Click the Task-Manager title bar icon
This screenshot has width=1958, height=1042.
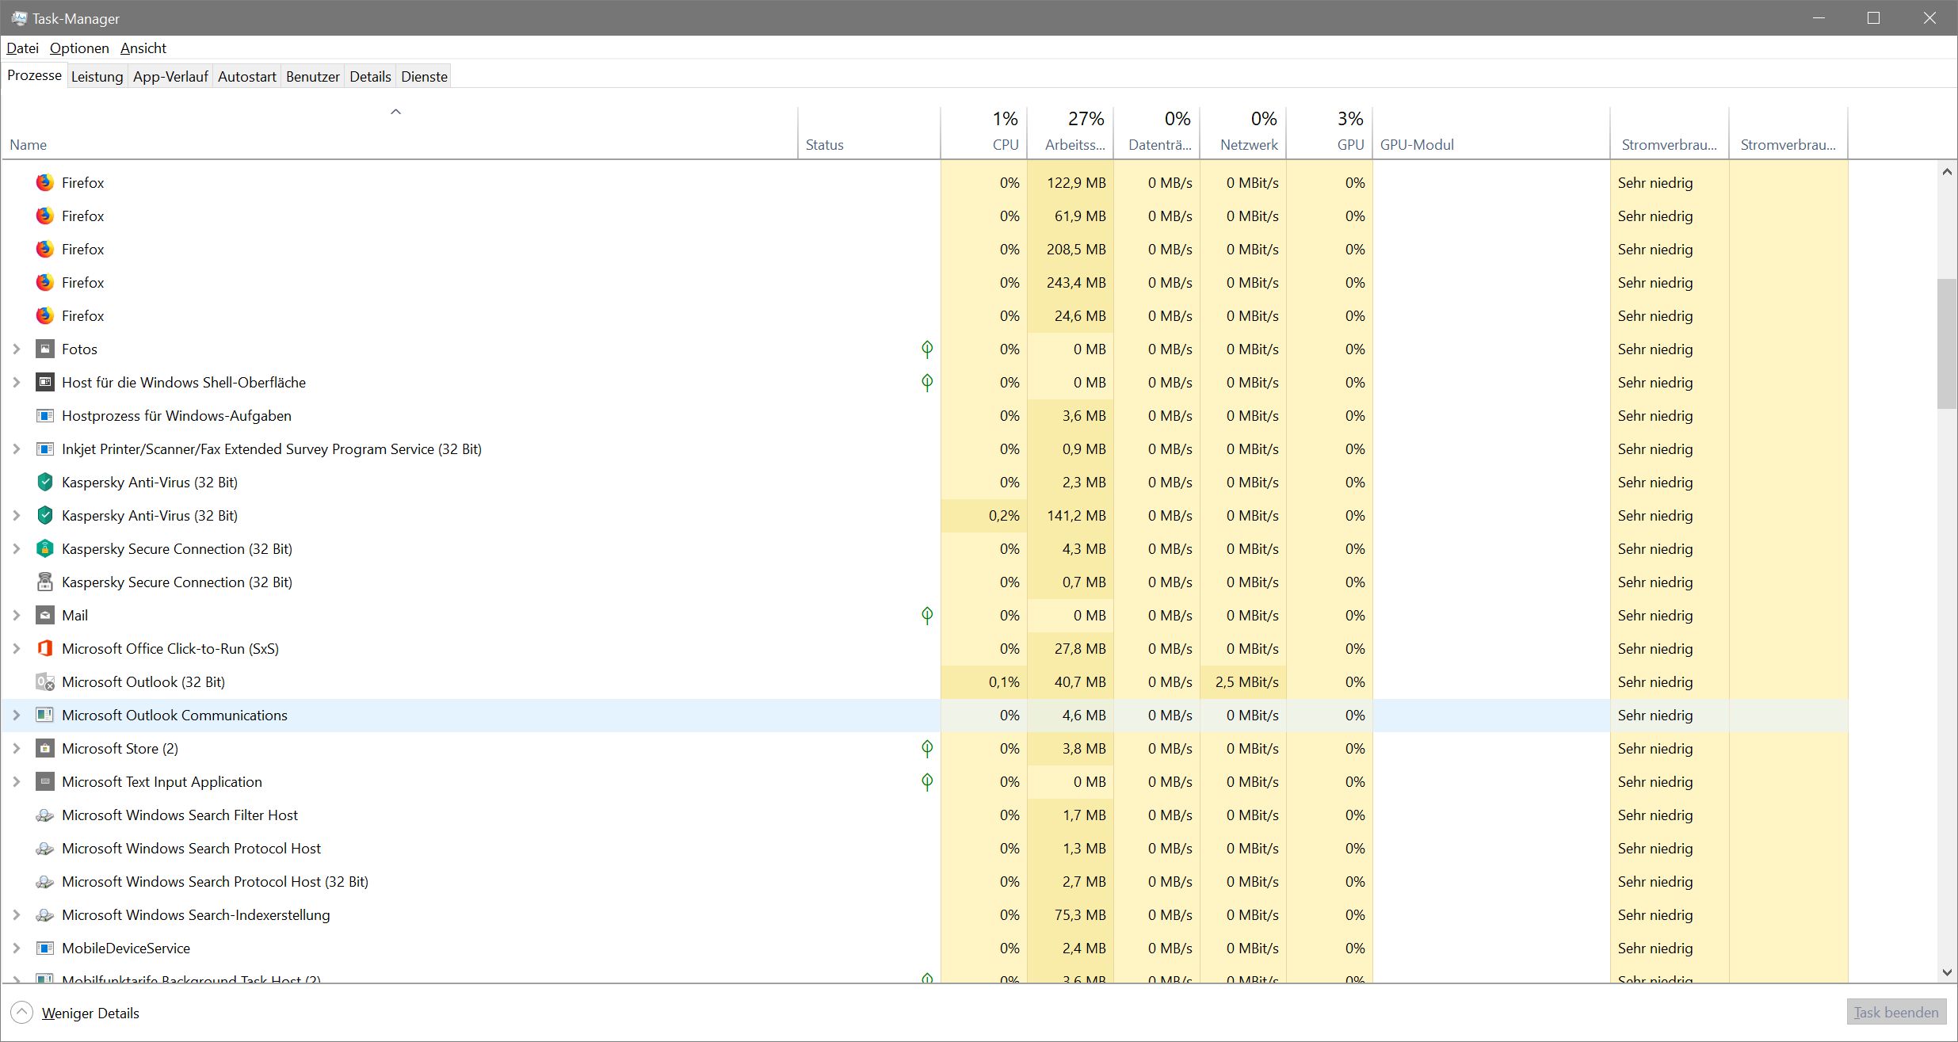pos(19,17)
